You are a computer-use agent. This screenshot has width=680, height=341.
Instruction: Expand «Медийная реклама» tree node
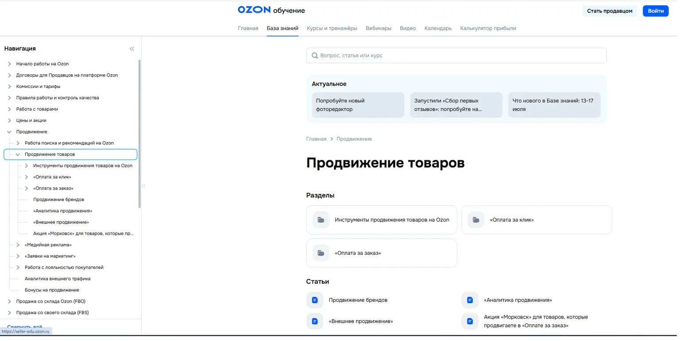pos(18,245)
